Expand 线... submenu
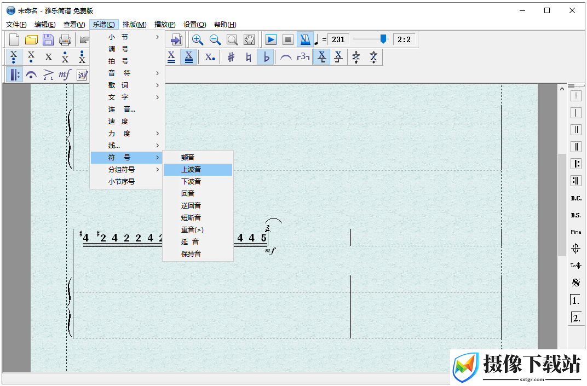Image resolution: width=587 pixels, height=386 pixels. 127,145
